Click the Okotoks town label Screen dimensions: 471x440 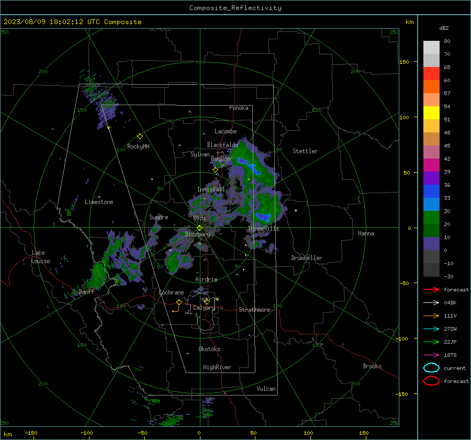pos(209,349)
